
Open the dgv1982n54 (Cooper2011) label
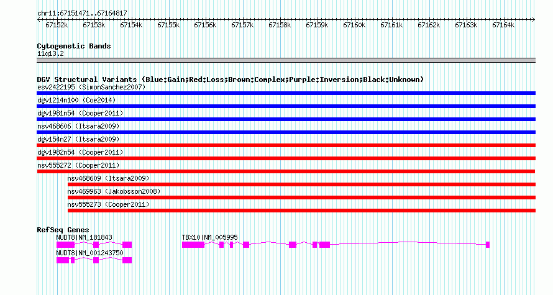click(80, 152)
